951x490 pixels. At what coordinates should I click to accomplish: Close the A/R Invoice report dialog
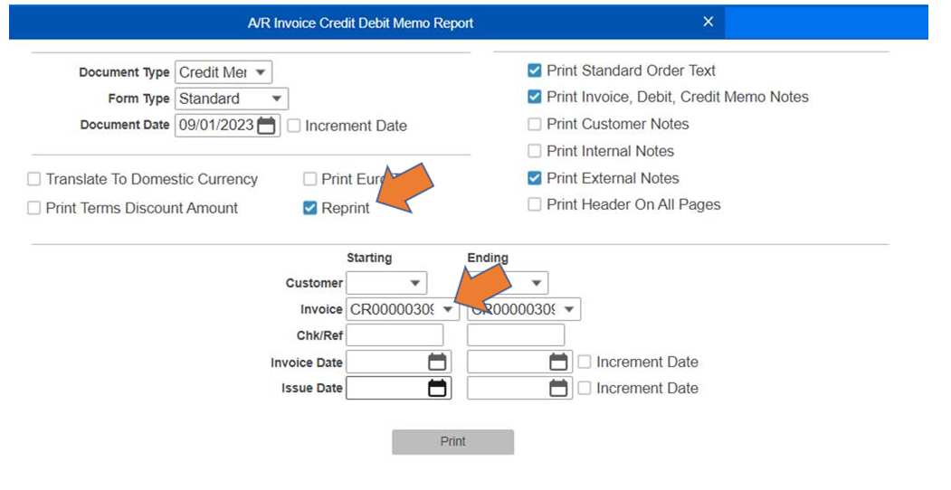pyautogui.click(x=708, y=22)
